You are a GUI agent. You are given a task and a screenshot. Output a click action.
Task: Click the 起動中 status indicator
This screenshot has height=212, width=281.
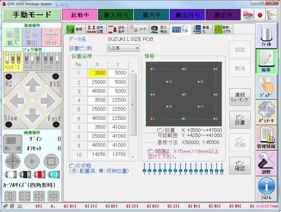tap(80, 15)
